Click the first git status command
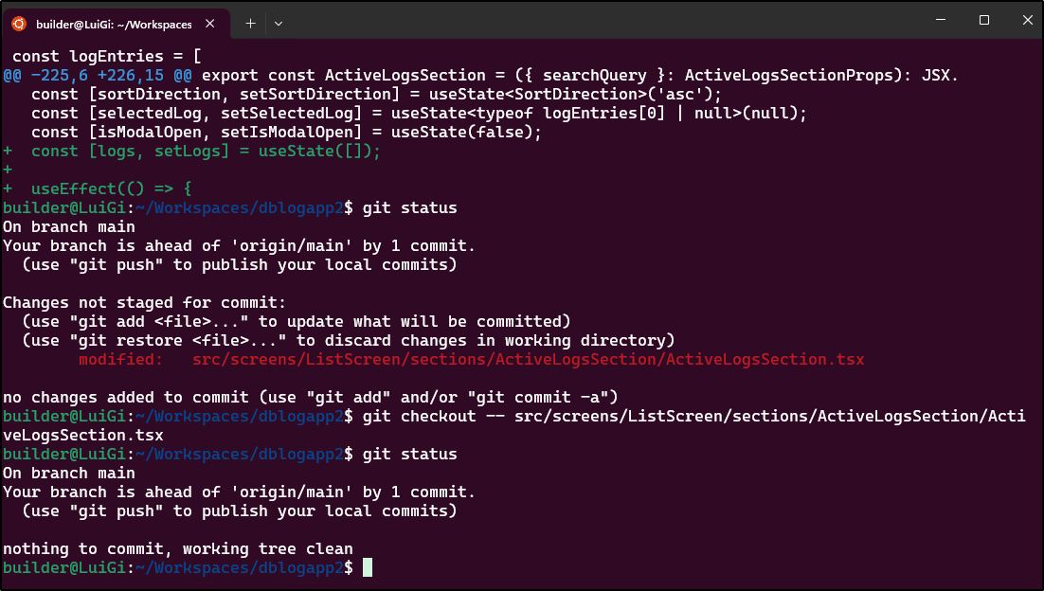1044x591 pixels. (x=409, y=207)
